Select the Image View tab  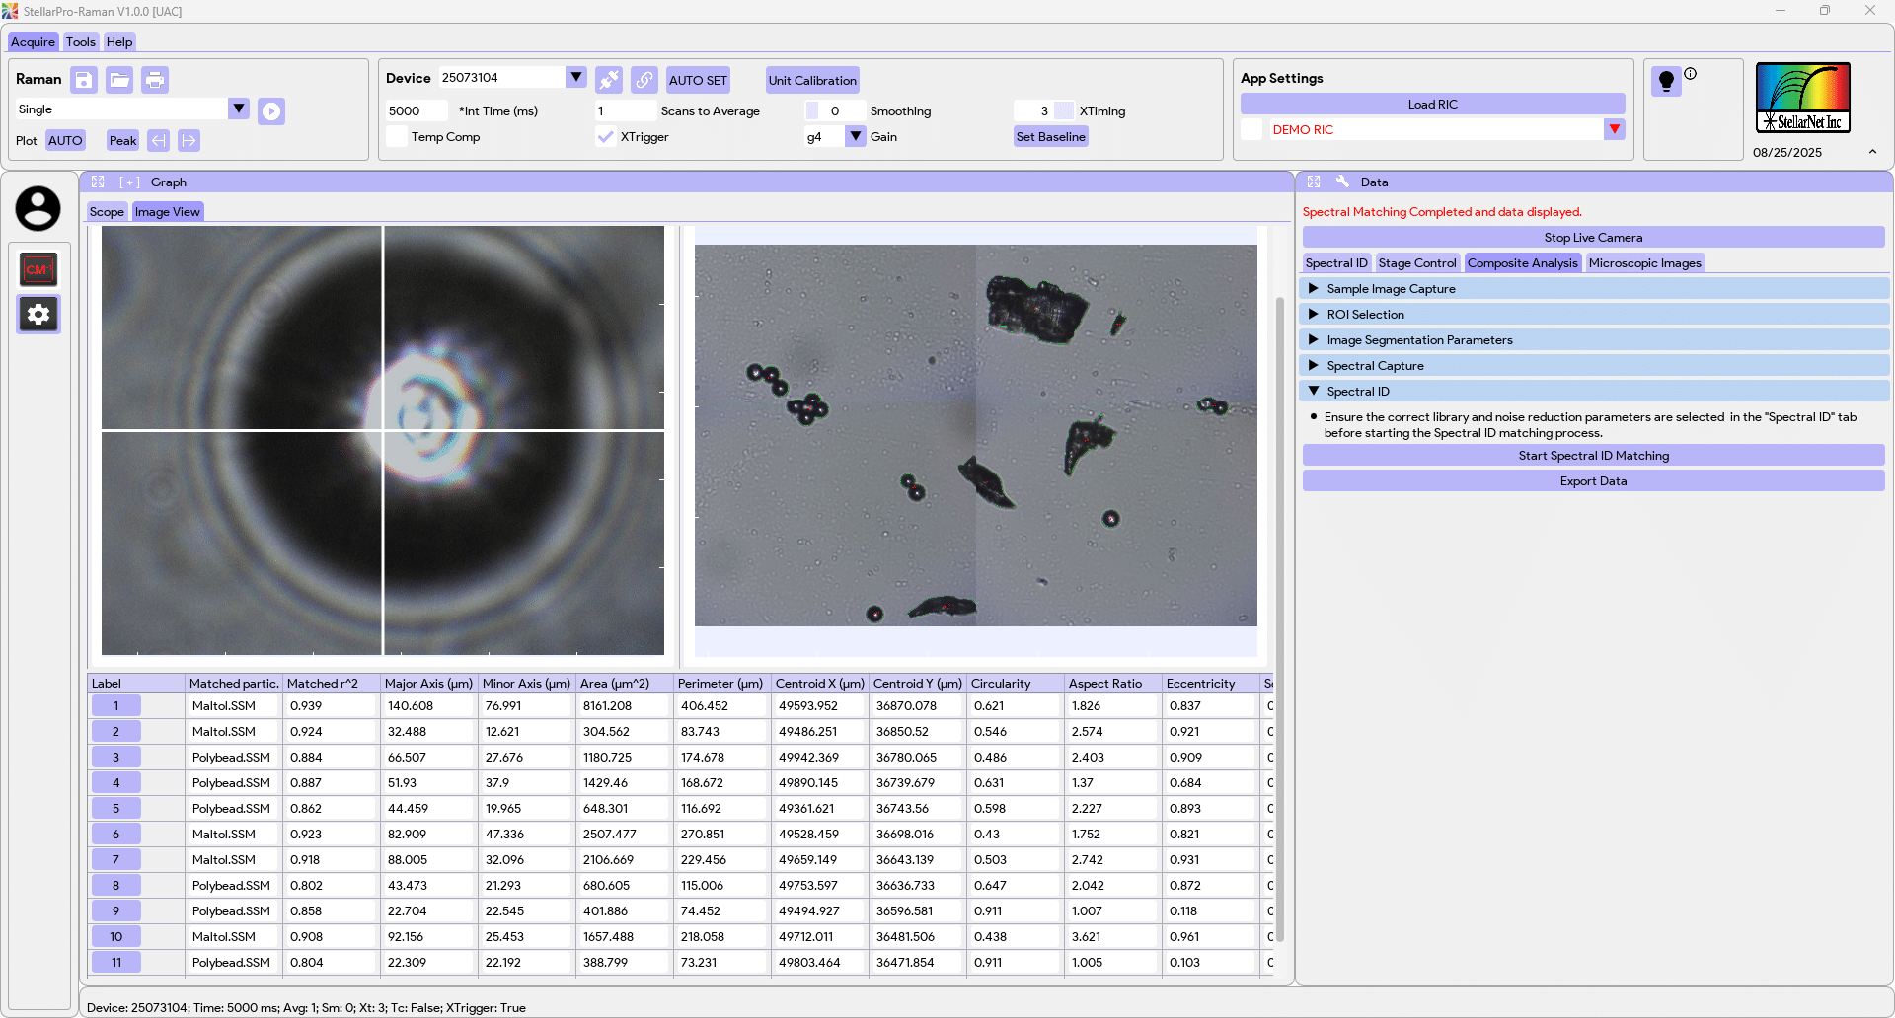click(168, 212)
